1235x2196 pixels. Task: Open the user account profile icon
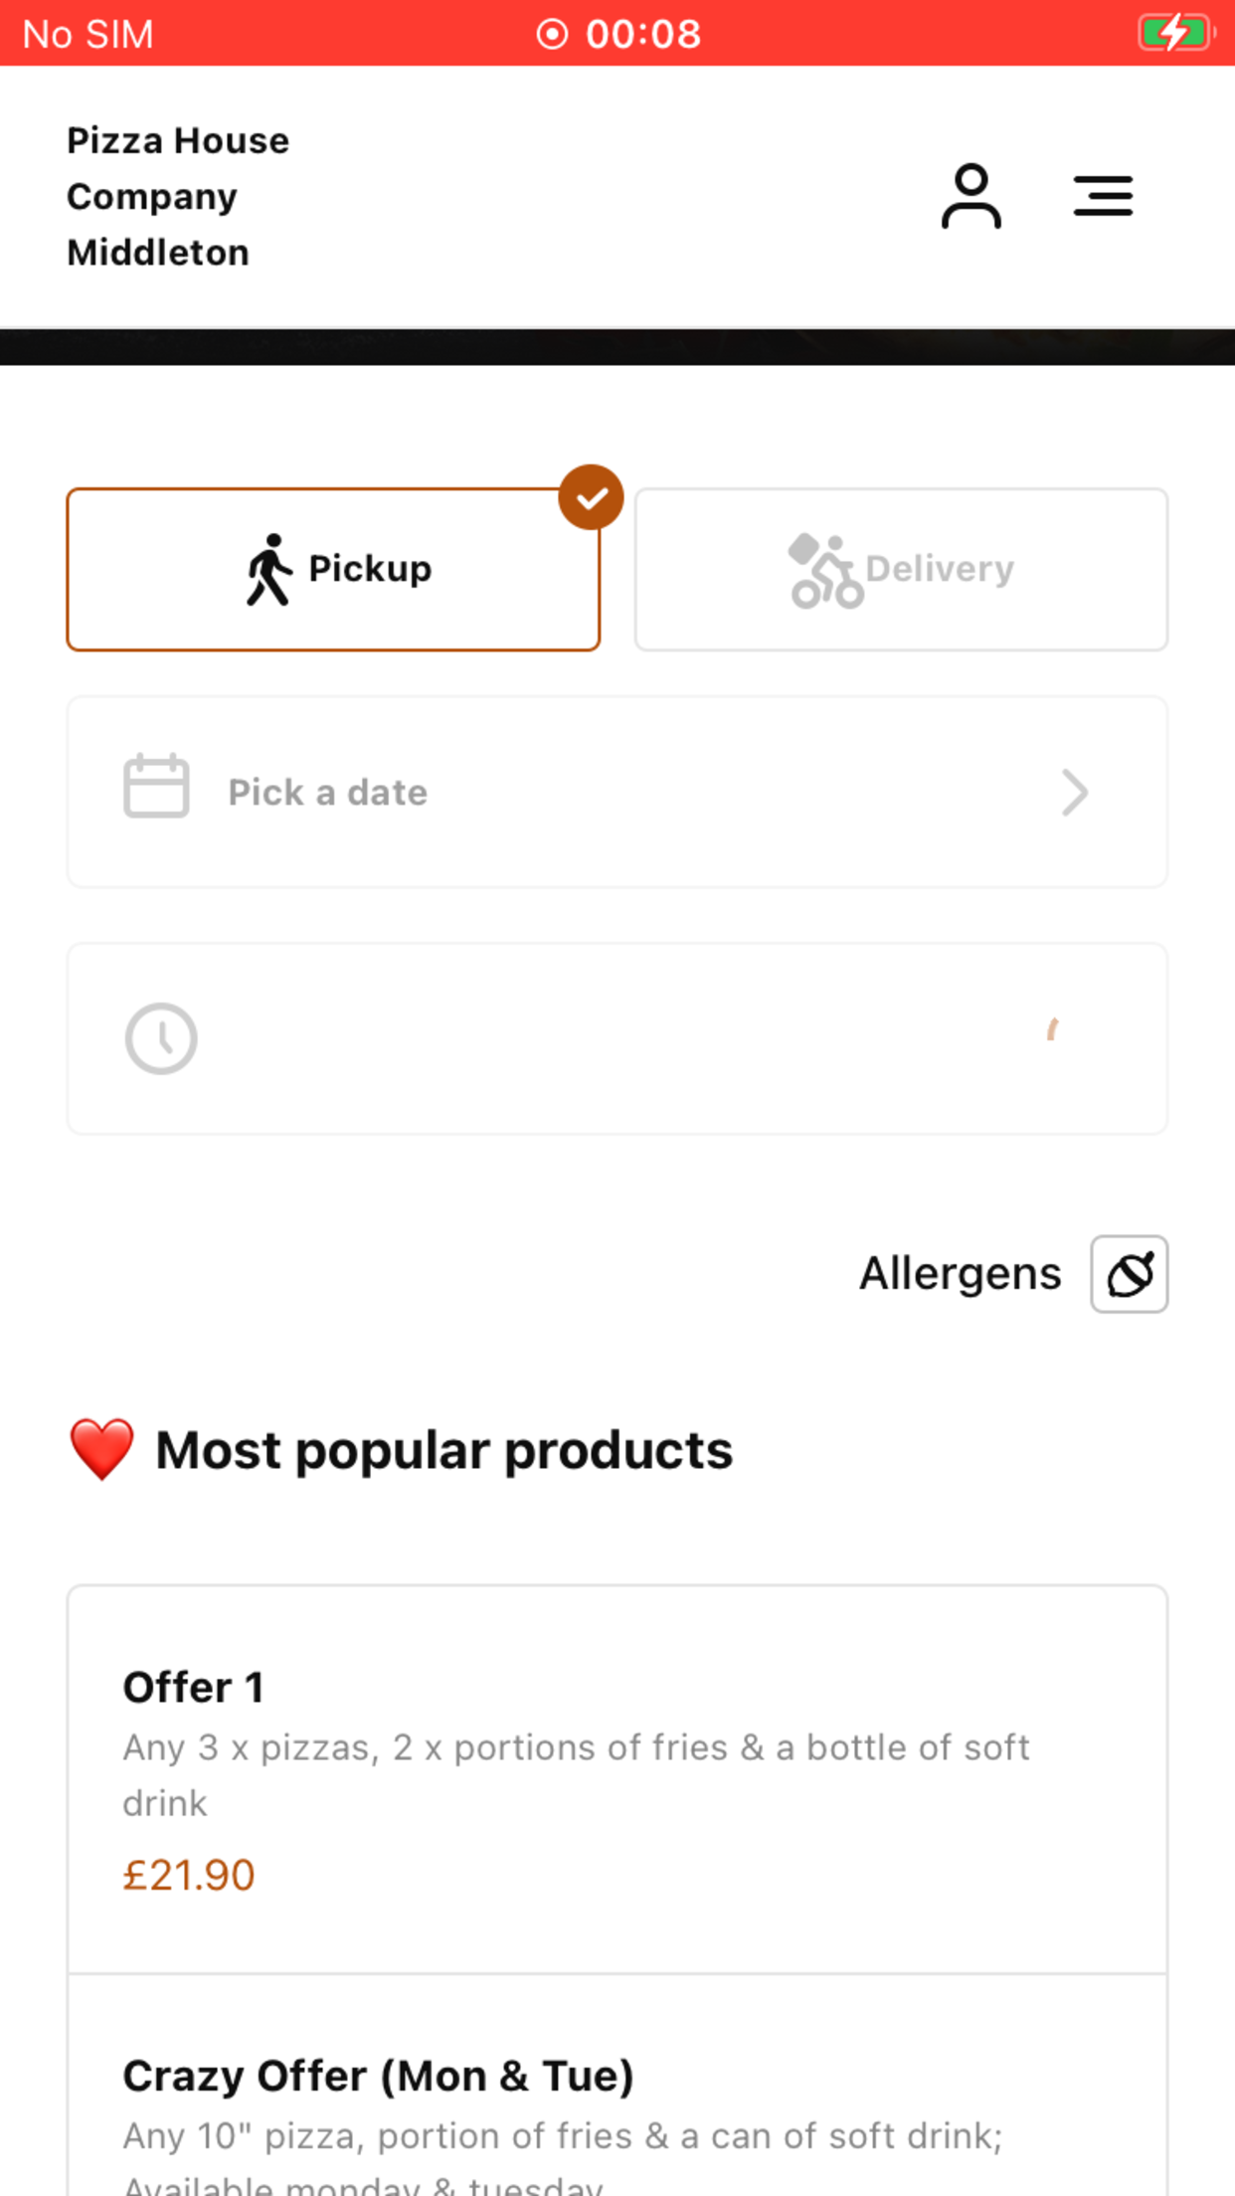pyautogui.click(x=970, y=196)
